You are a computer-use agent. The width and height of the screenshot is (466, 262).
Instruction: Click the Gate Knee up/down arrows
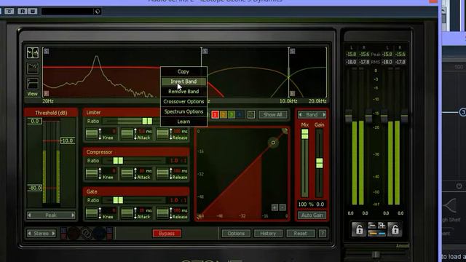pos(100,213)
